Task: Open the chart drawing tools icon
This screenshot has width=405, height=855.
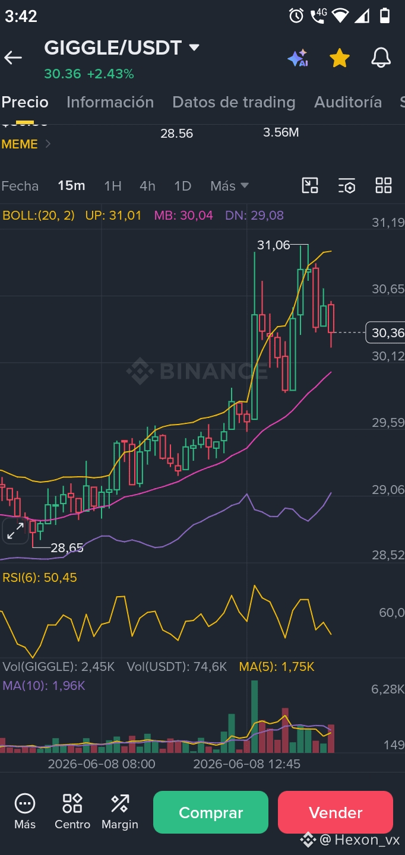Action: pyautogui.click(x=310, y=185)
